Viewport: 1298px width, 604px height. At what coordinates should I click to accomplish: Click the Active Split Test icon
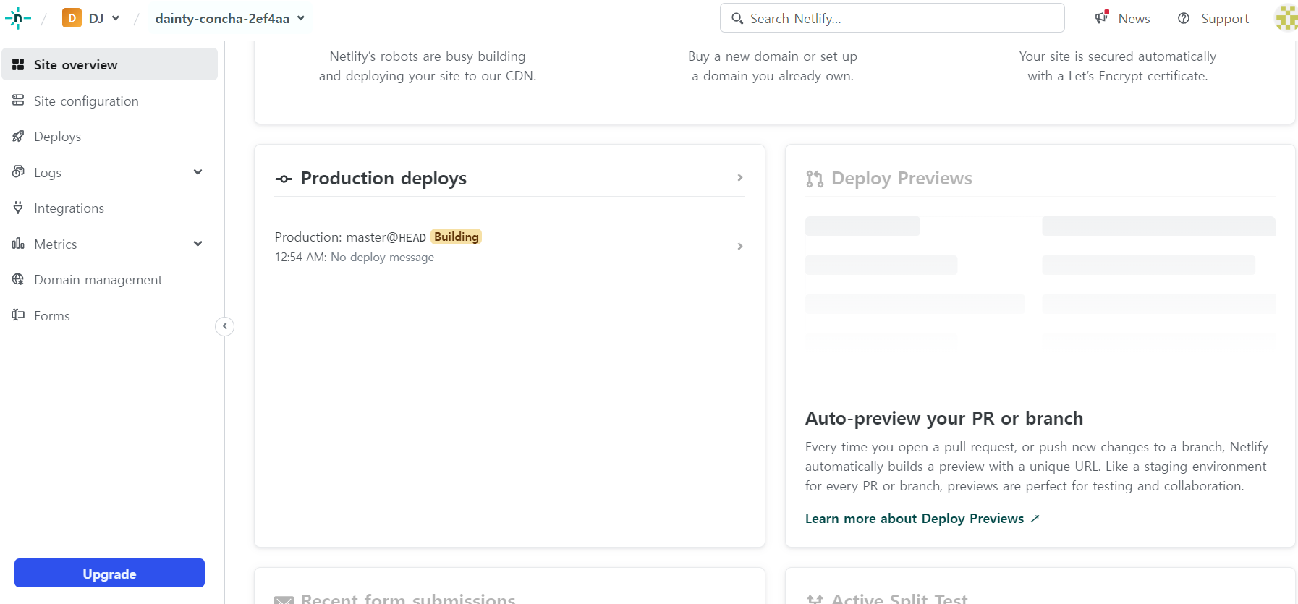tap(815, 600)
